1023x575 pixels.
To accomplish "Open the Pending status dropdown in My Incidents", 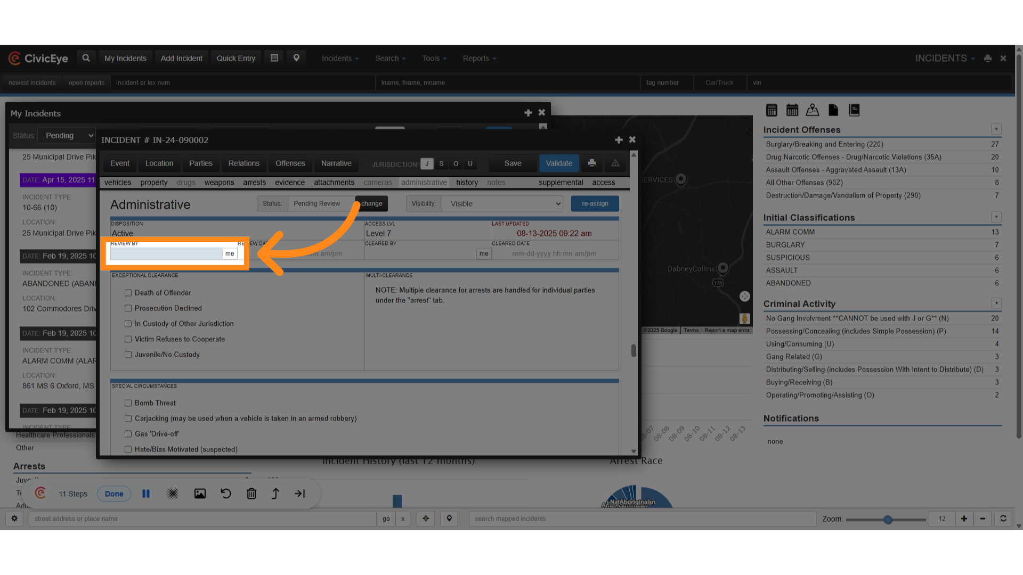I will [67, 136].
